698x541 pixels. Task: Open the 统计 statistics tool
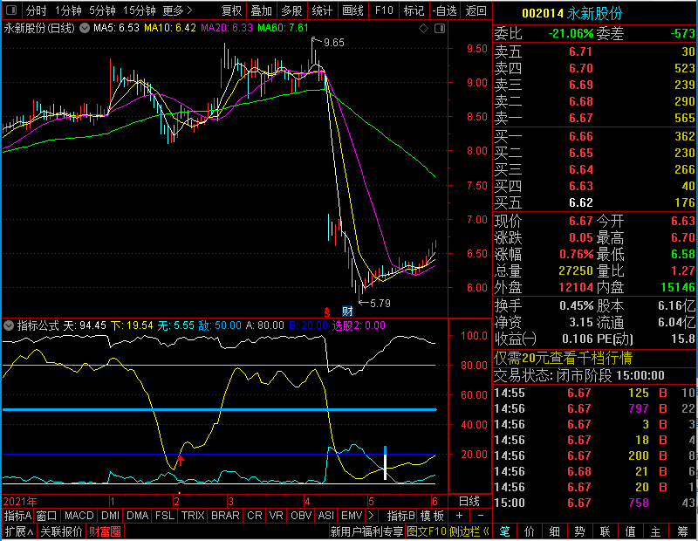pyautogui.click(x=322, y=10)
